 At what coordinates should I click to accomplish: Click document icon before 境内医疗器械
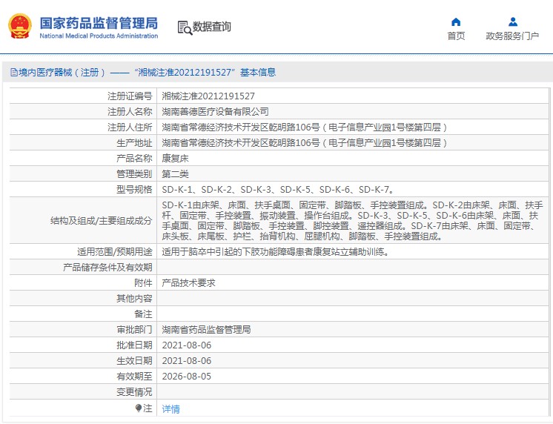click(14, 73)
